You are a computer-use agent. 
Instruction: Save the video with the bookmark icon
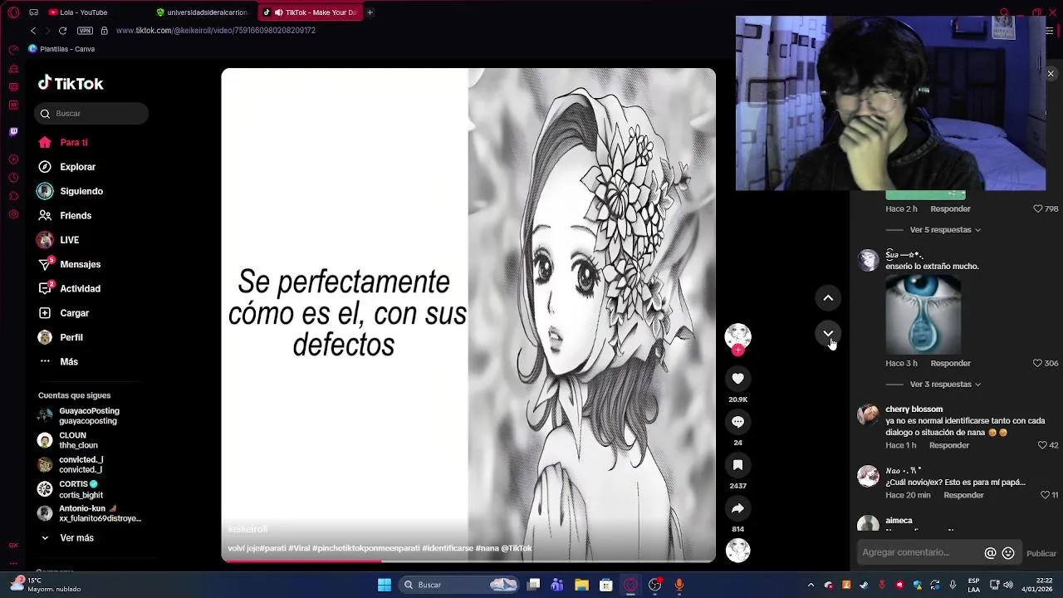pos(737,465)
